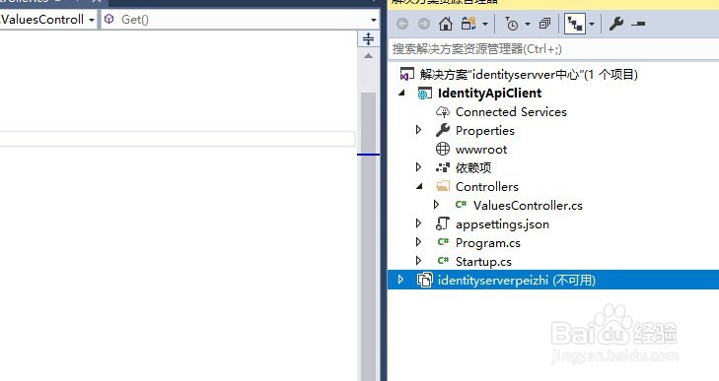Viewport: 719px width, 381px height.
Task: Click the solutions and folders view switch icon
Action: pos(468,24)
